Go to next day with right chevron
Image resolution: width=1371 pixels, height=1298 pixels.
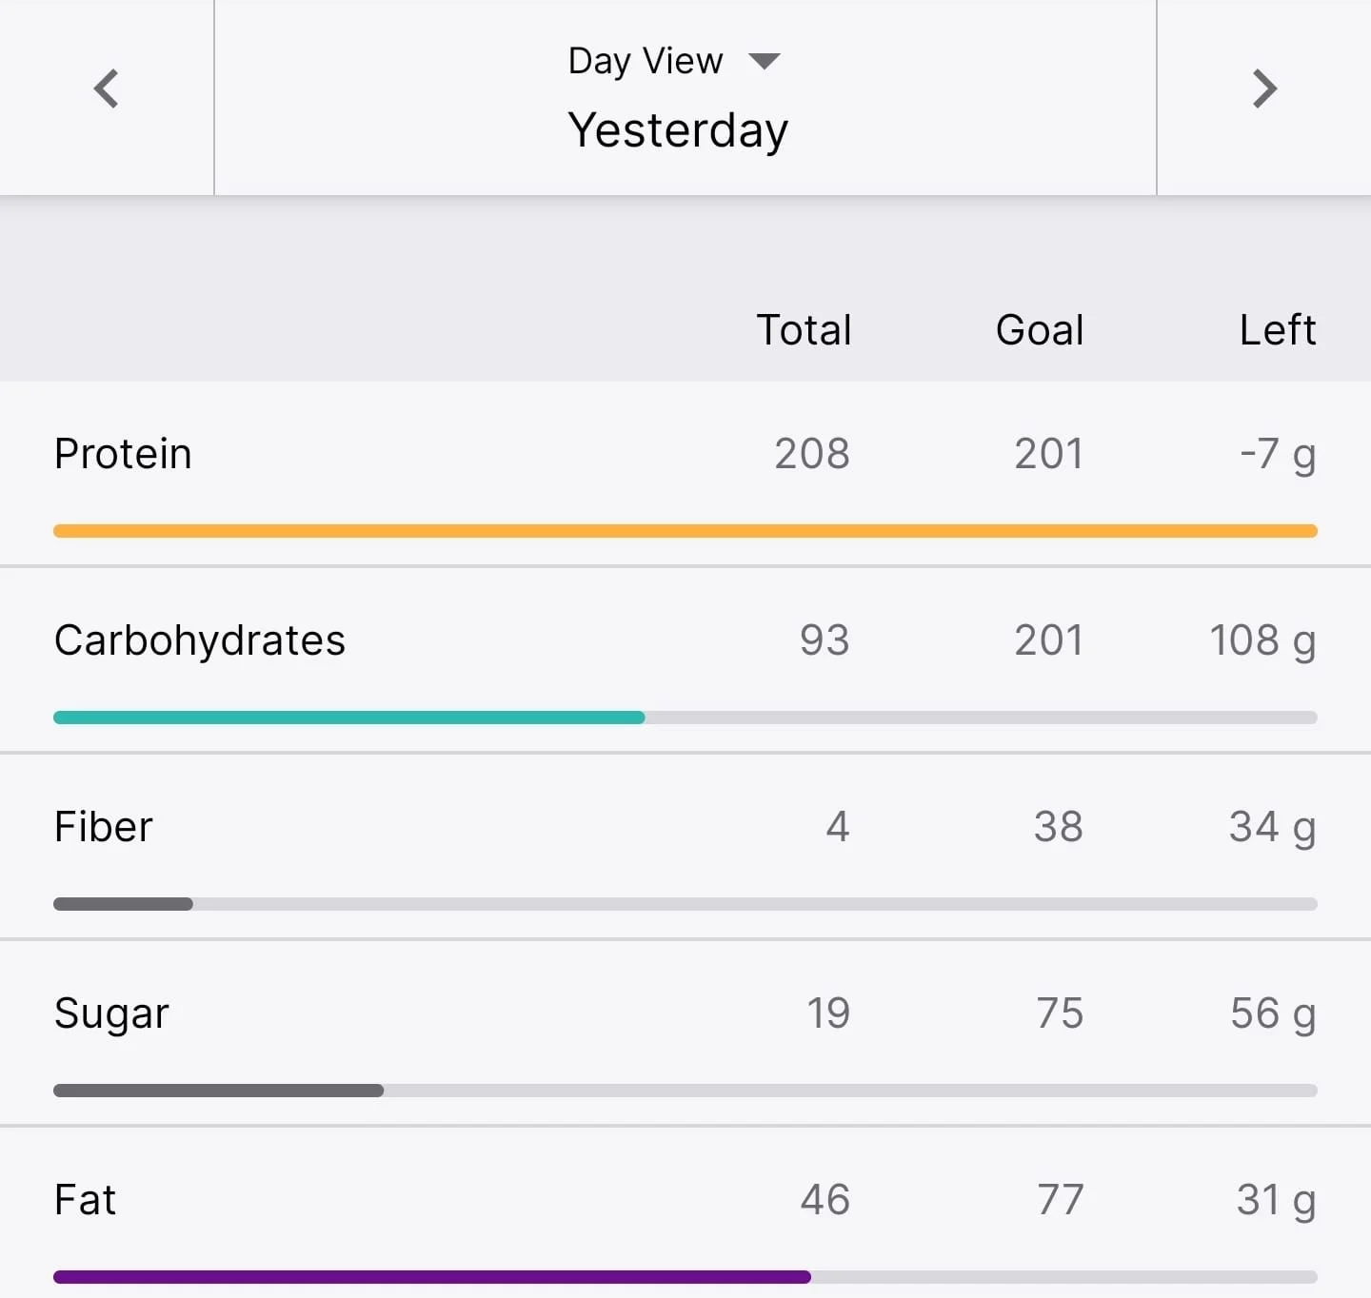pos(1264,89)
